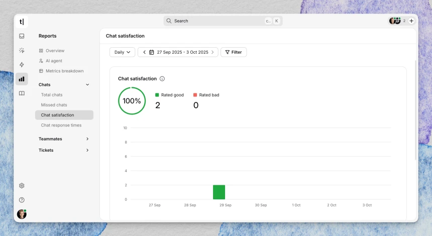The height and width of the screenshot is (236, 432).
Task: Open the bar chart reports icon
Action: tap(22, 79)
